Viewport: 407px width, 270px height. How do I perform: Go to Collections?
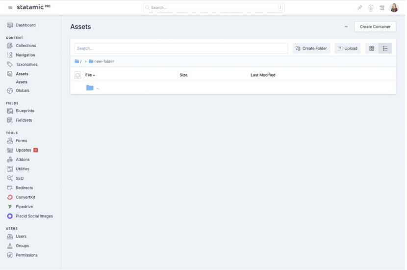[x=26, y=46]
